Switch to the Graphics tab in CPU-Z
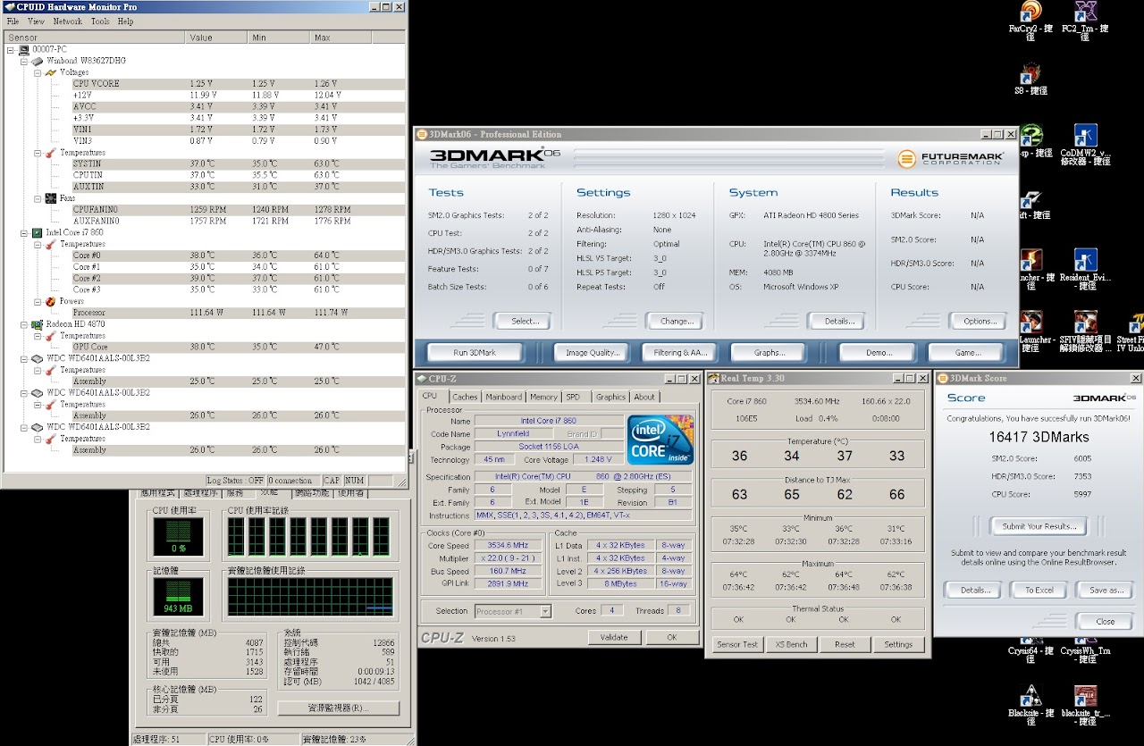This screenshot has width=1144, height=746. pos(610,397)
